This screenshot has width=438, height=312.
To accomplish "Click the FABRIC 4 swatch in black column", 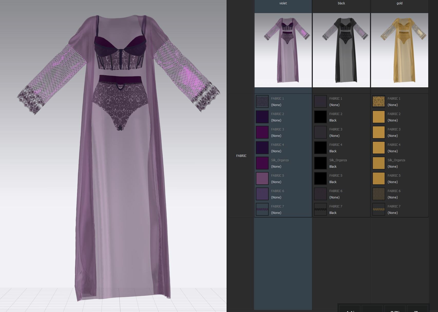I will (320, 148).
